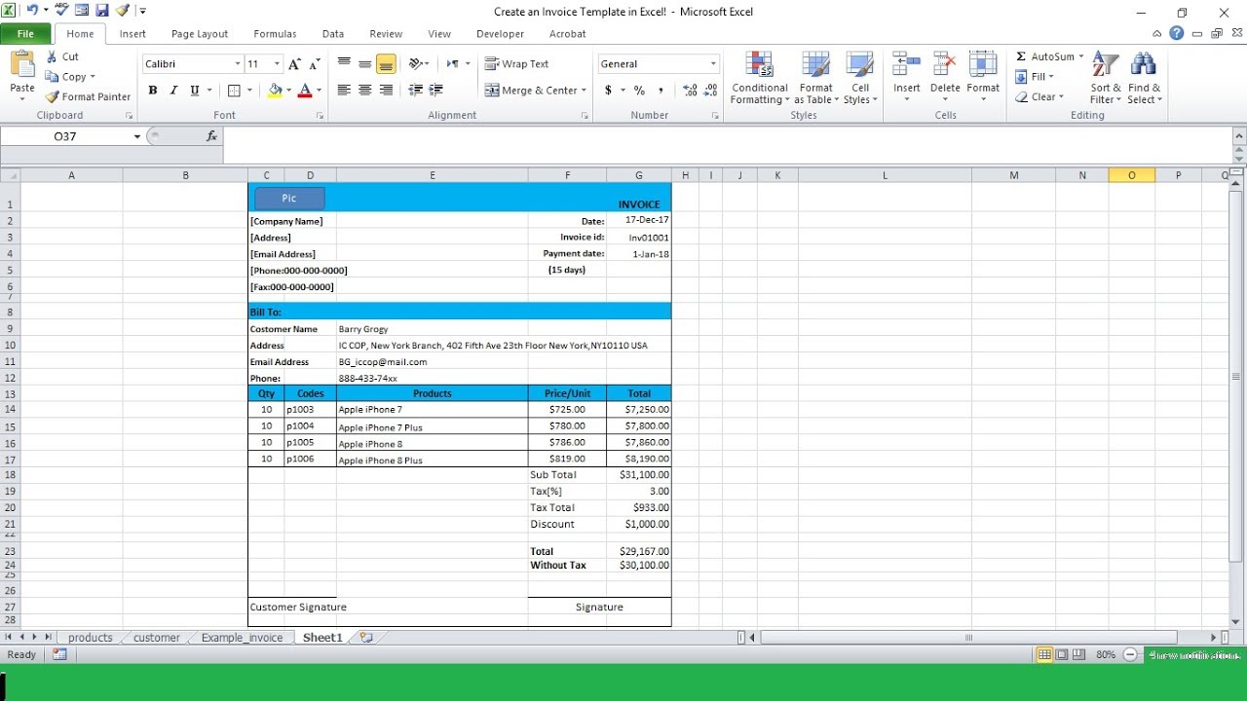1247x701 pixels.
Task: Center text horizontally
Action: click(x=365, y=91)
